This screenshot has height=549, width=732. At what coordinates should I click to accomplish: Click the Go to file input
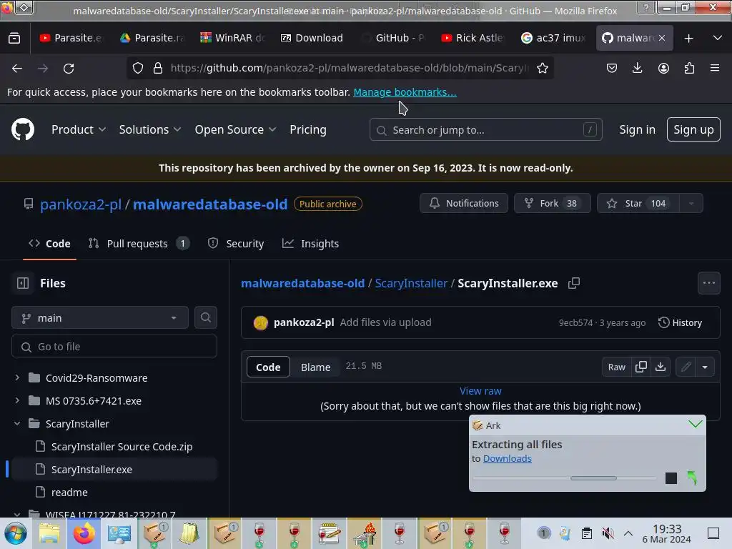pos(114,347)
